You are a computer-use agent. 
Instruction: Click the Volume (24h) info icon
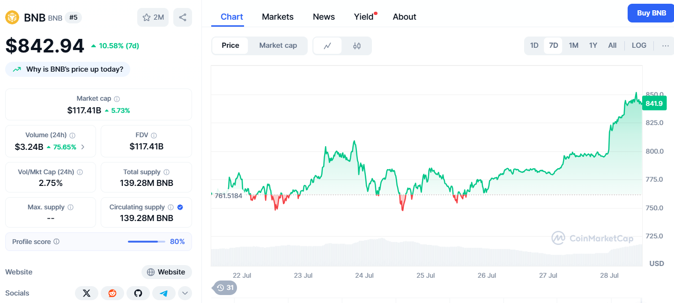tap(72, 135)
